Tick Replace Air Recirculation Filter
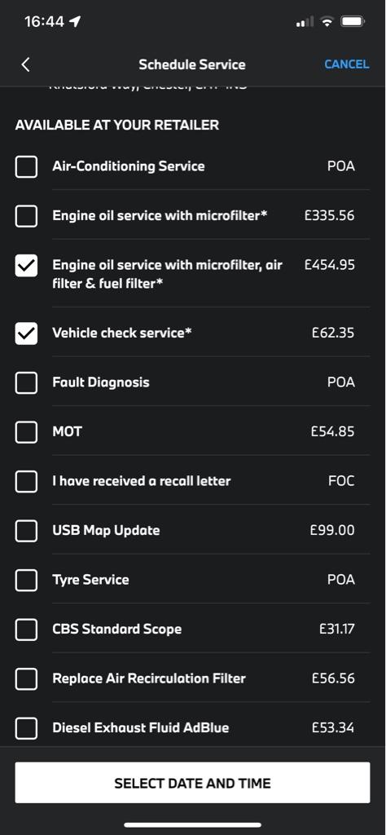This screenshot has width=386, height=835. click(x=26, y=679)
